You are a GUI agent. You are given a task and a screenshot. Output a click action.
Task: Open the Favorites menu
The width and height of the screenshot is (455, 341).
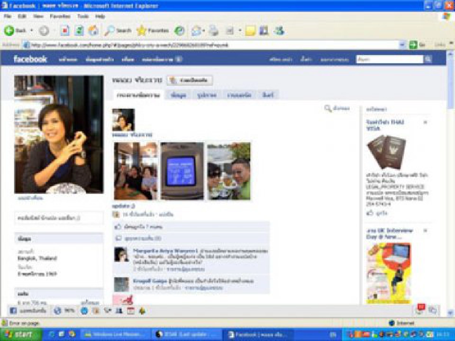point(60,16)
